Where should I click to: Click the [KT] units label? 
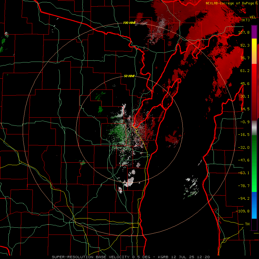pyautogui.click(x=246, y=20)
